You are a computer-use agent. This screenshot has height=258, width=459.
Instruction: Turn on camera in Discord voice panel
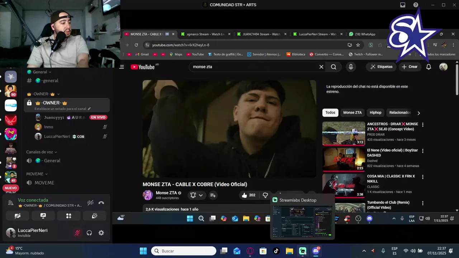point(18,216)
